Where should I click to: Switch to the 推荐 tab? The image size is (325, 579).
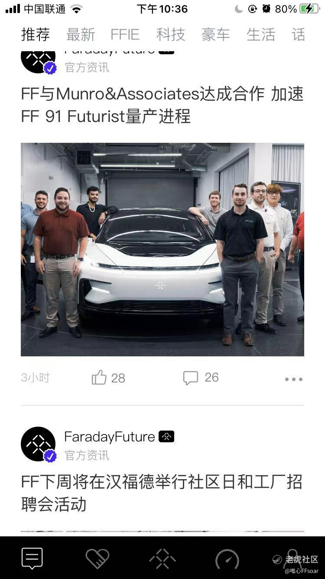[x=36, y=35]
